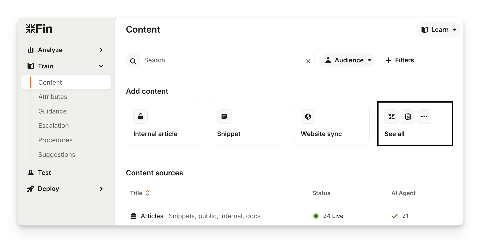481x243 pixels.
Task: Expand the Analyze menu section
Action: 101,50
